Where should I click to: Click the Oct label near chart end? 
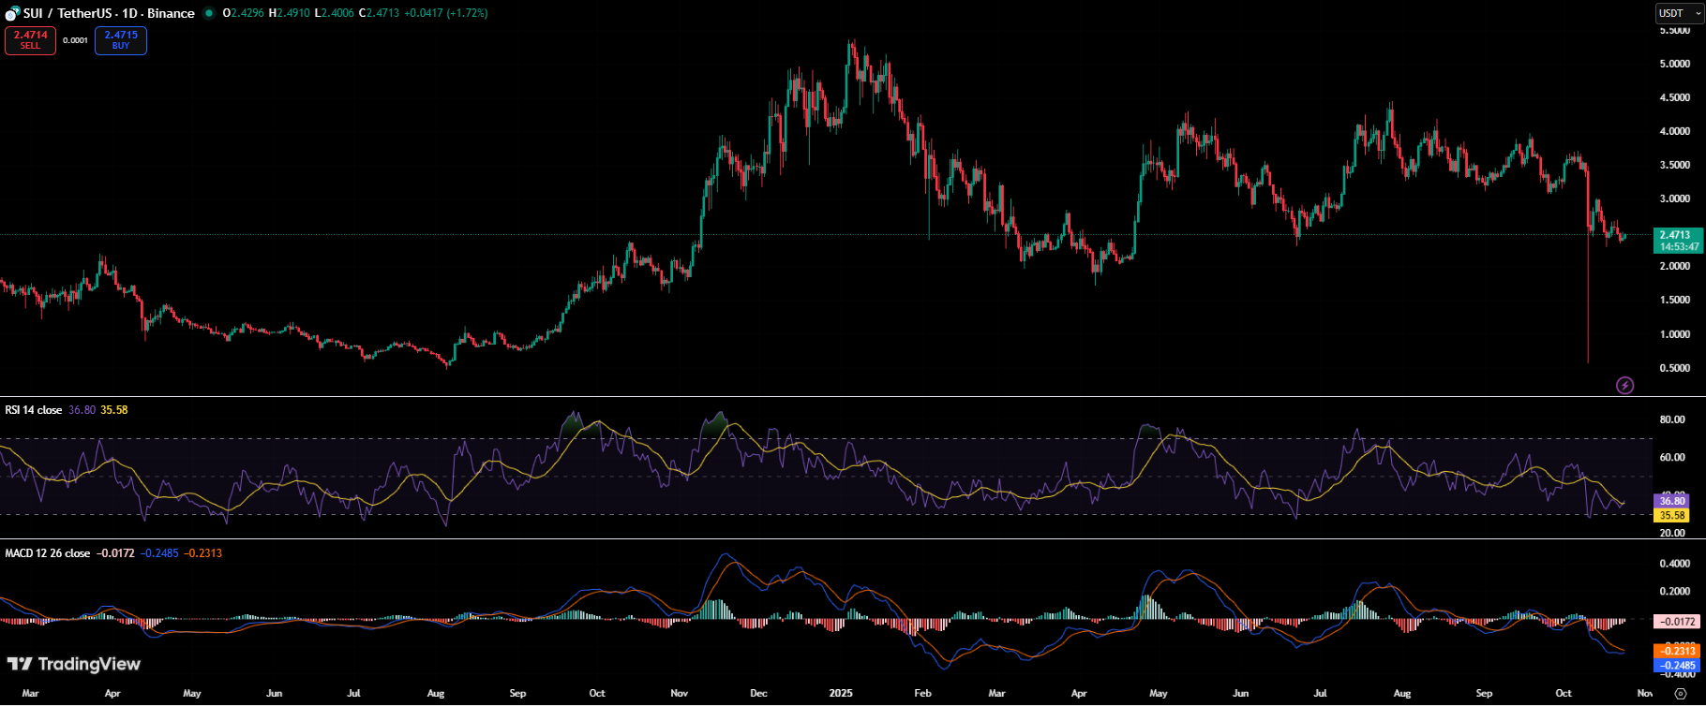pyautogui.click(x=1564, y=694)
